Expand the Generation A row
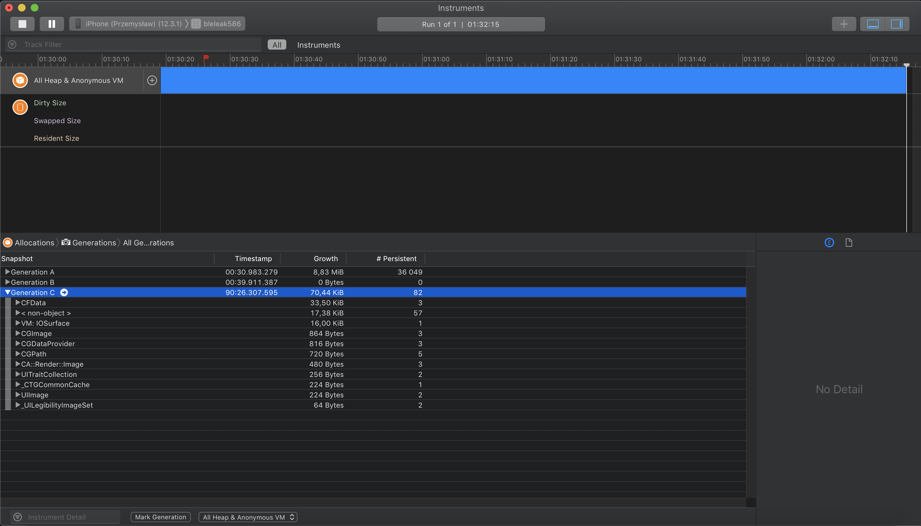Screen dimensions: 921x526 (7, 272)
